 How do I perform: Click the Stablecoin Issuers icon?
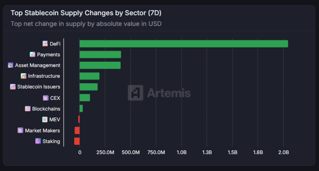pyautogui.click(x=13, y=87)
